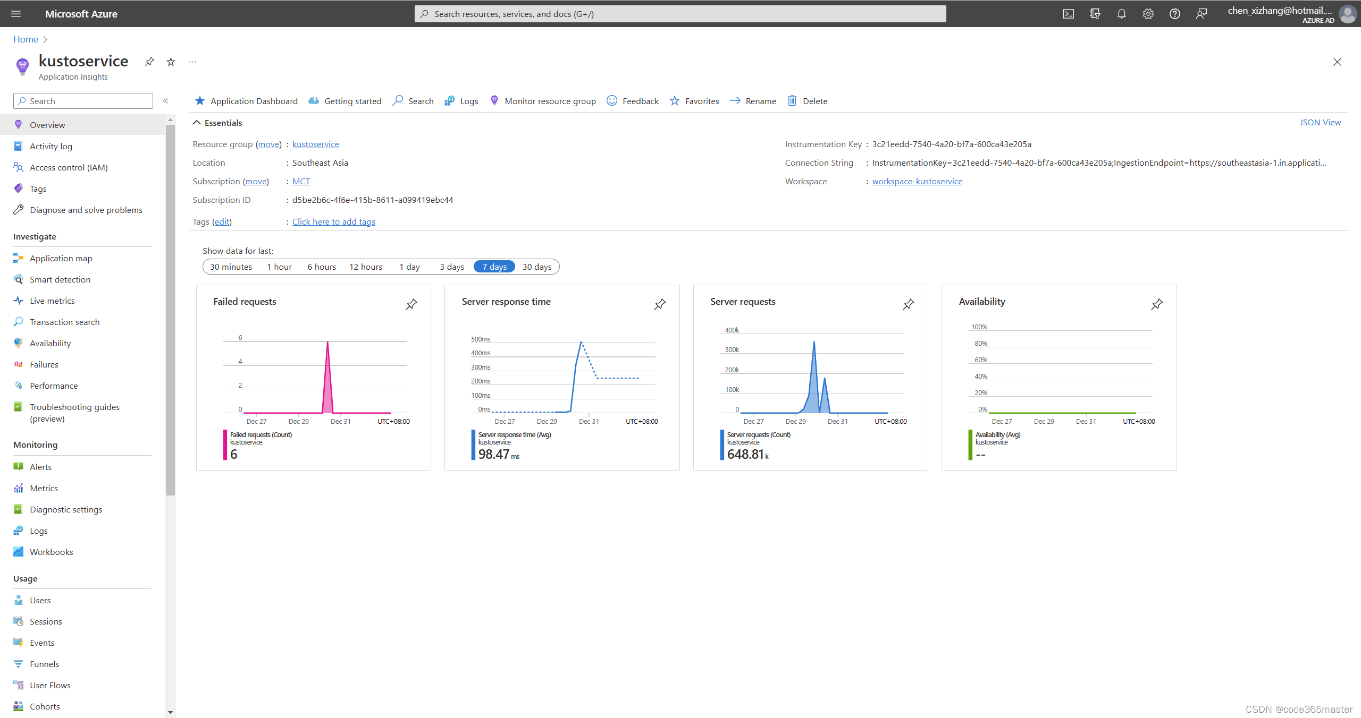Focus the global resource search box
Image resolution: width=1361 pixels, height=718 pixels.
tap(680, 14)
